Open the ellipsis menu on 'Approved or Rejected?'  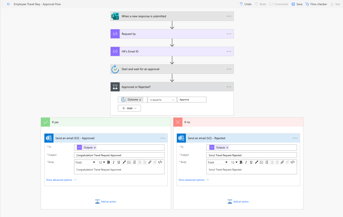click(x=229, y=87)
